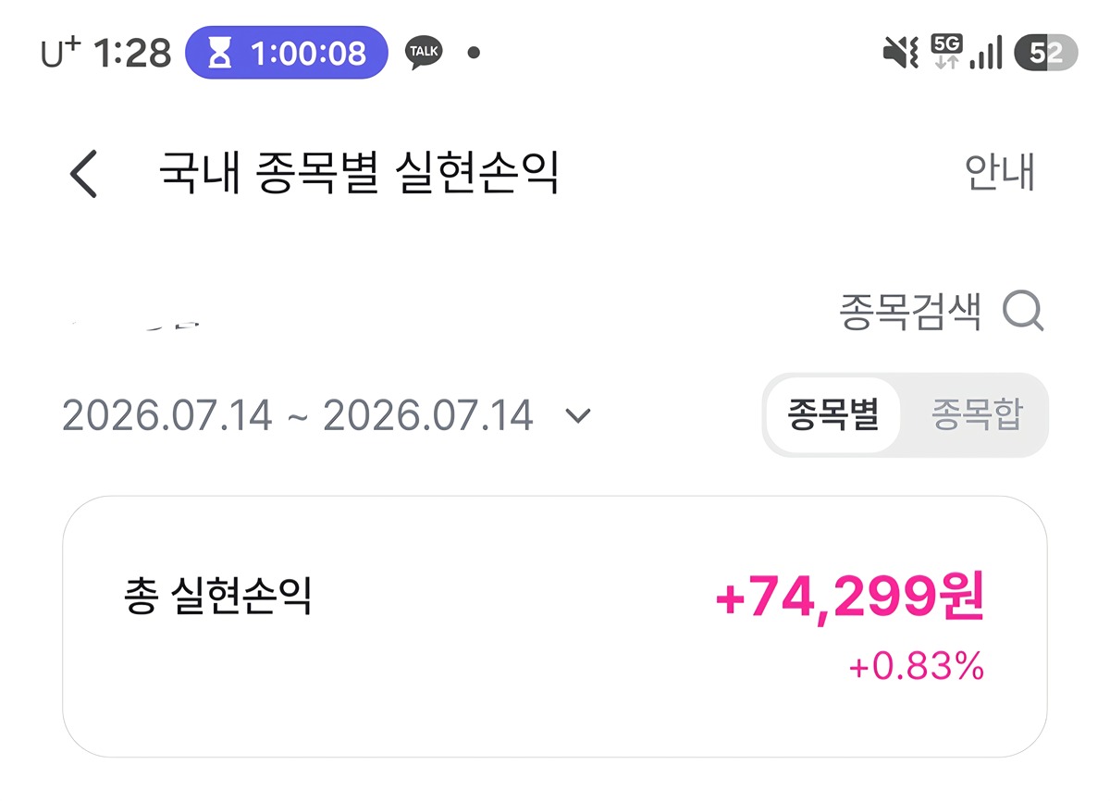The image size is (1110, 801).
Task: Tap the battery level 52 indicator
Action: (1046, 53)
